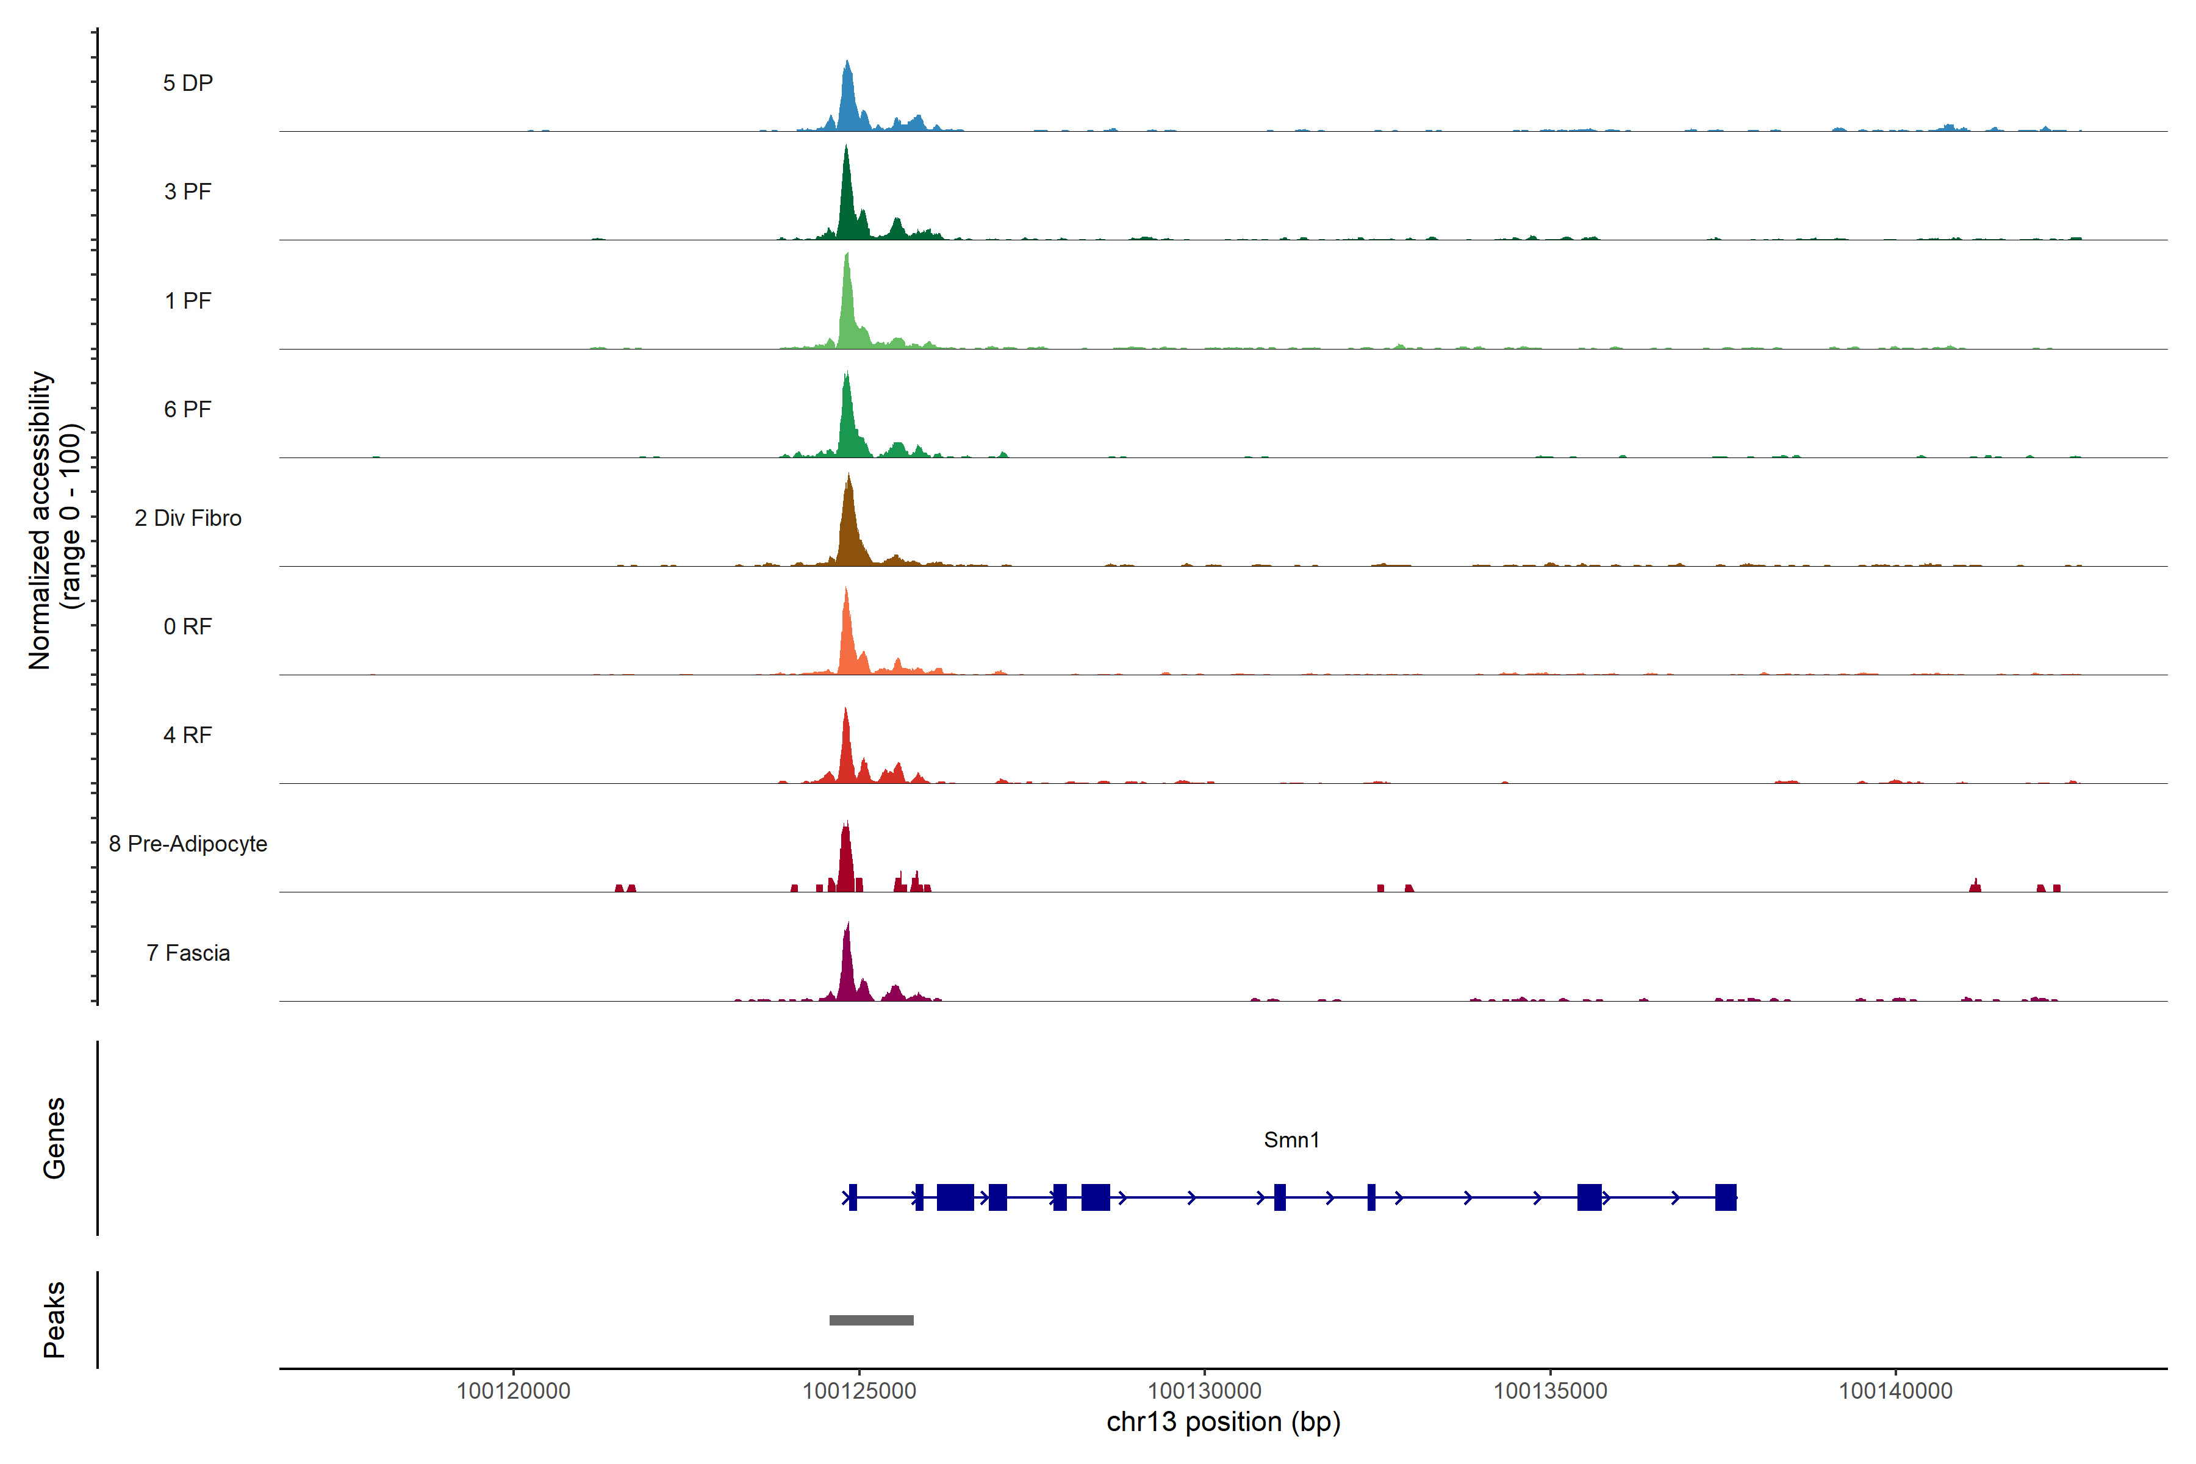
Task: Click the chr13 position axis title
Action: pos(1223,1422)
